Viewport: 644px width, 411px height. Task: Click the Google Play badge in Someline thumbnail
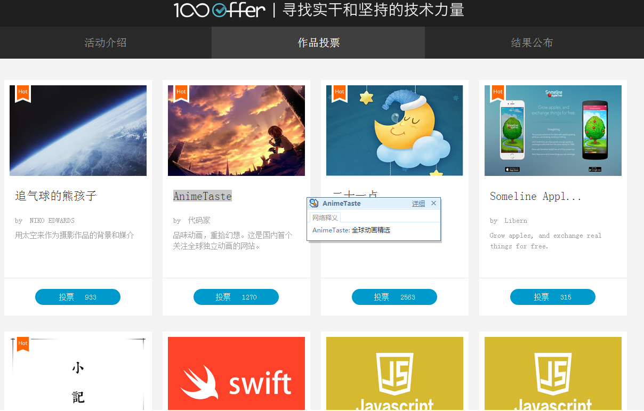coord(594,170)
